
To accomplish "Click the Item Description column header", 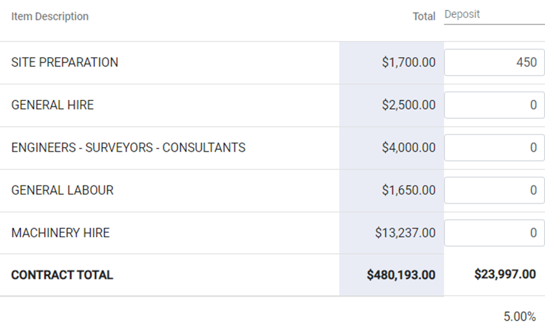I will click(50, 17).
